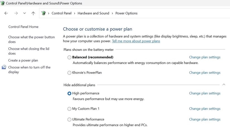Select the Ultimate Performance plan
Image resolution: width=230 pixels, height=130 pixels.
click(69, 120)
